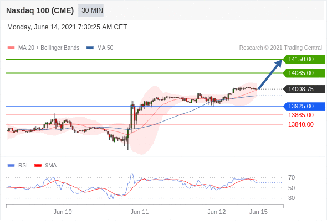Viewport: 327px width, 221px height.
Task: Click the 14150.00 green price label
Action: click(x=304, y=59)
